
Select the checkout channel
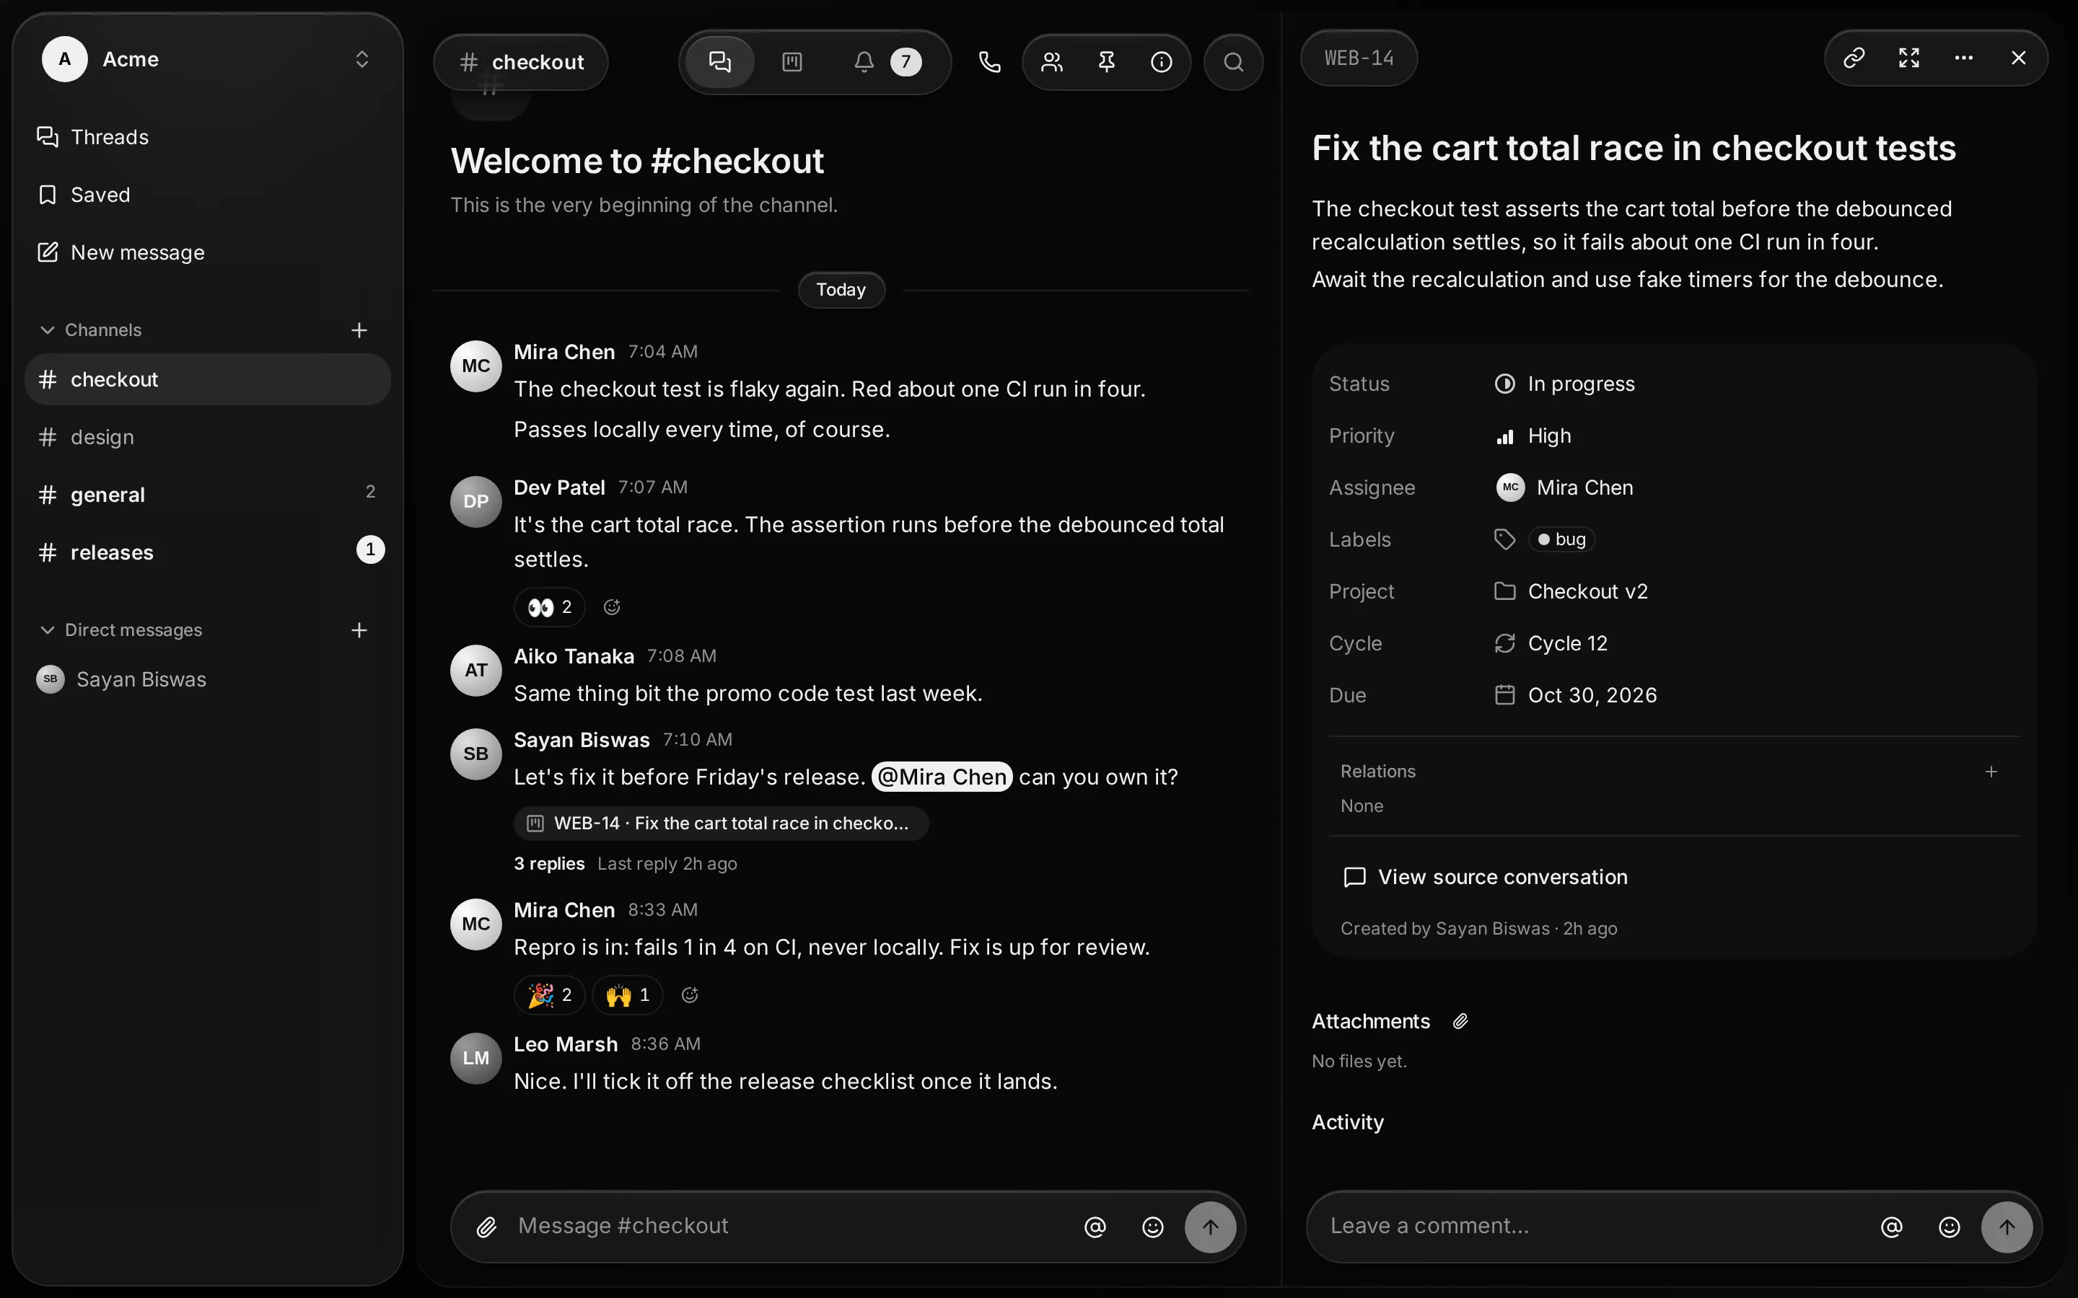point(207,379)
